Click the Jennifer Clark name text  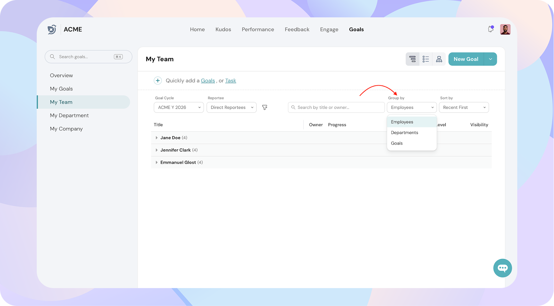pos(176,150)
